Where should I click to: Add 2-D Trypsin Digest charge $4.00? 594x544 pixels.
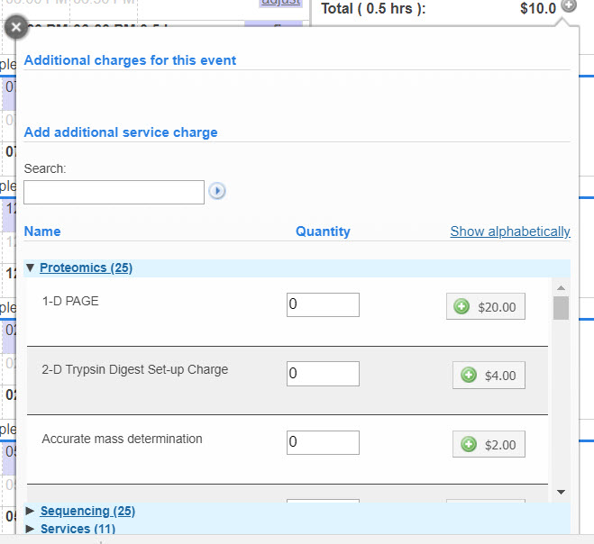click(489, 376)
